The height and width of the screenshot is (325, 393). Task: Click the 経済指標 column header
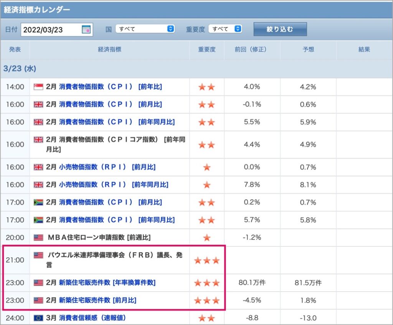(109, 49)
